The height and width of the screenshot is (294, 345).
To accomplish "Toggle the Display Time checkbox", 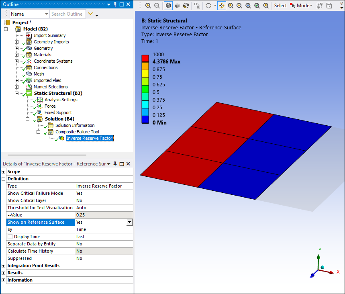I will pyautogui.click(x=10, y=237).
